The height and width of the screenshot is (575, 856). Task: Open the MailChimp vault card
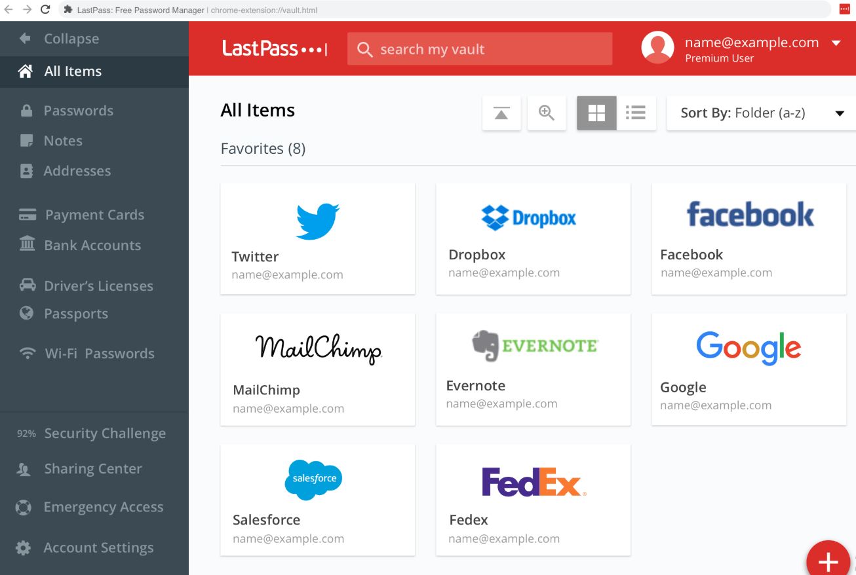pyautogui.click(x=318, y=369)
